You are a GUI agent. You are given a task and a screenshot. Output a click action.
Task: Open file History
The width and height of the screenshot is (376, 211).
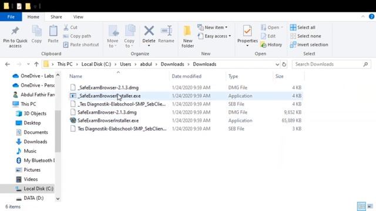coord(271,45)
